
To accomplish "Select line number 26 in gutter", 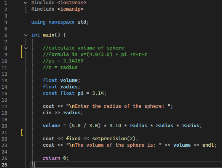I will click(x=4, y=165).
